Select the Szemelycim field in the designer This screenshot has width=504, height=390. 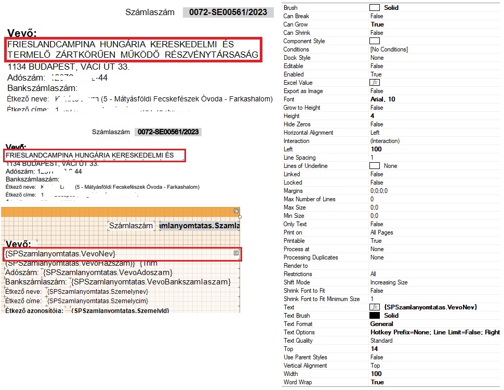pos(98,301)
